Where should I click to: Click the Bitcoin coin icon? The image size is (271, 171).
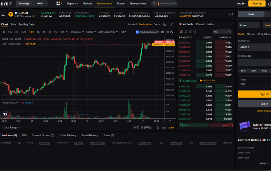tap(11, 14)
